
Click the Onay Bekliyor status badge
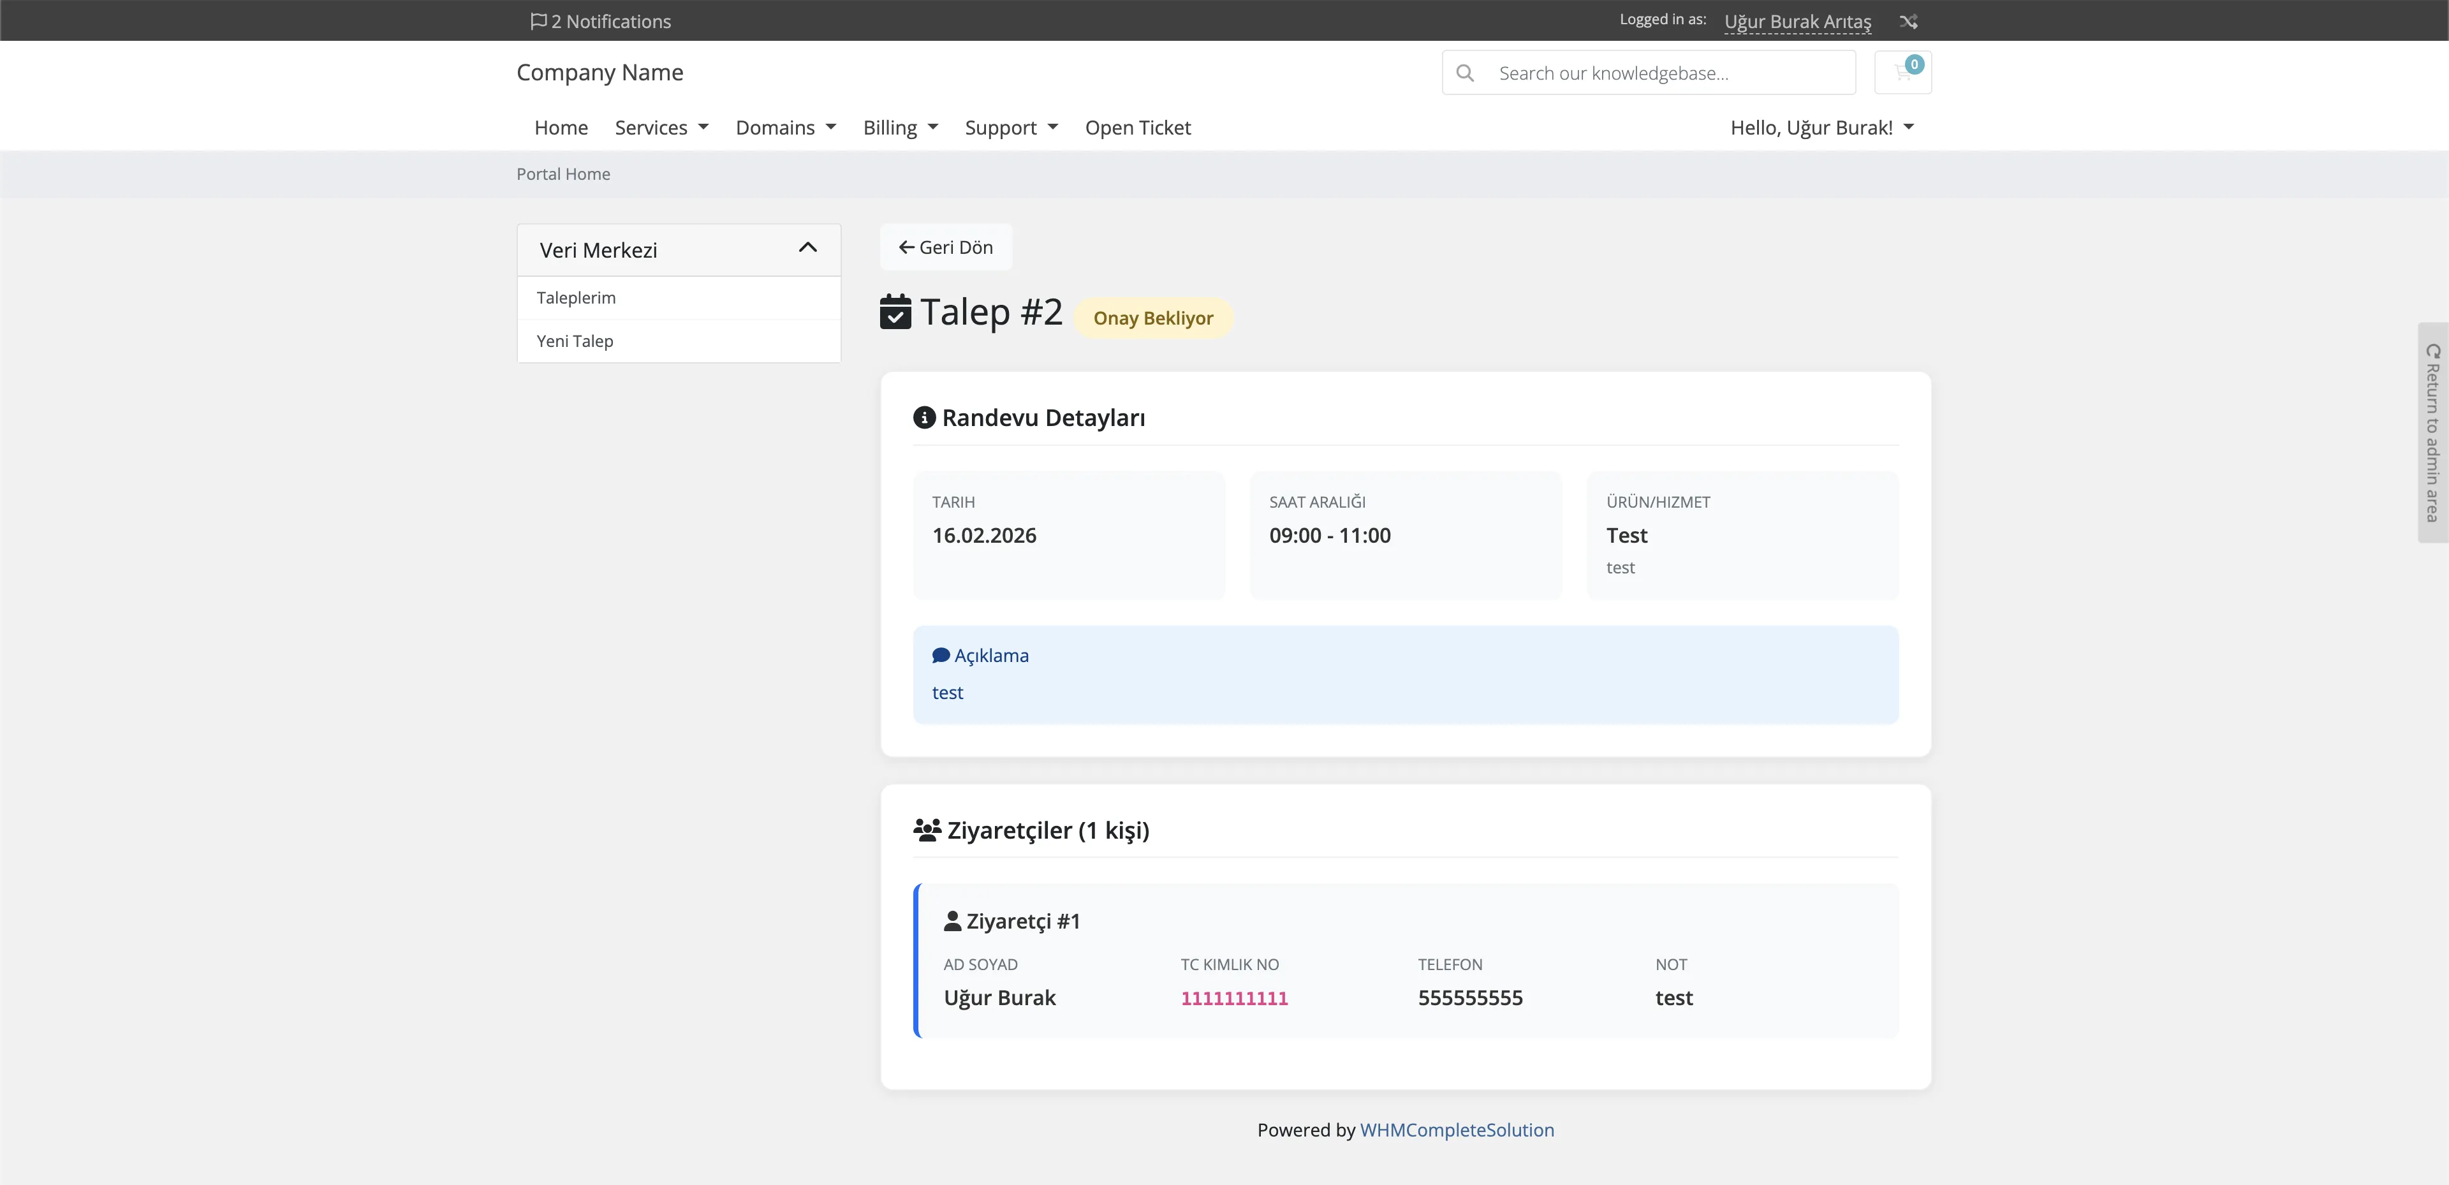pyautogui.click(x=1153, y=318)
